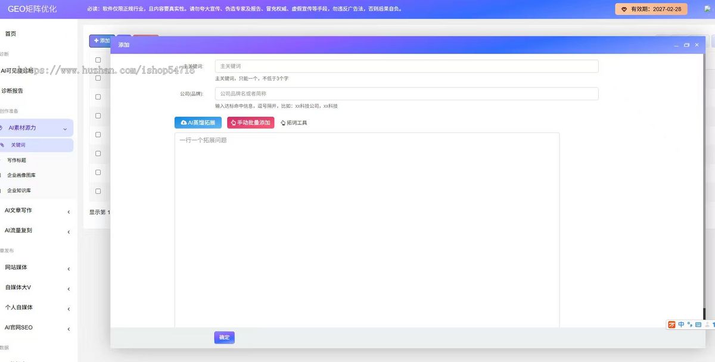
Task: Click the Sogou input method logo icon
Action: coord(672,324)
